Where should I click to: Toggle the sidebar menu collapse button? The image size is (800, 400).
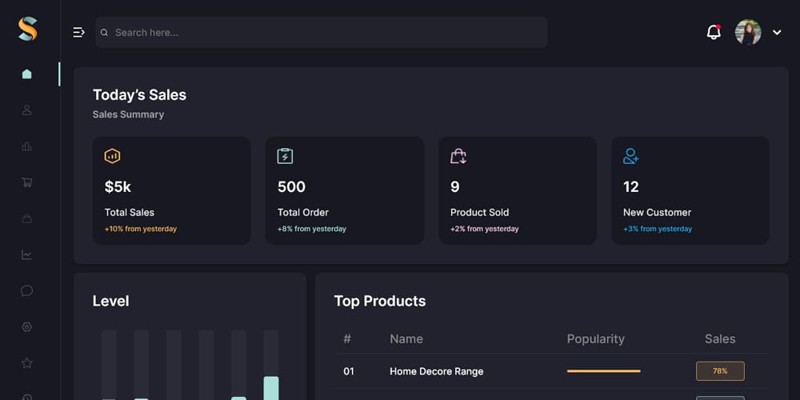[x=78, y=32]
